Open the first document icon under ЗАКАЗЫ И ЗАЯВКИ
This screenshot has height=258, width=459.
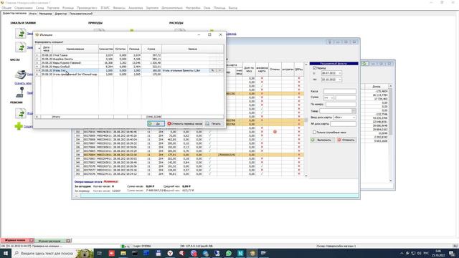coord(21,34)
